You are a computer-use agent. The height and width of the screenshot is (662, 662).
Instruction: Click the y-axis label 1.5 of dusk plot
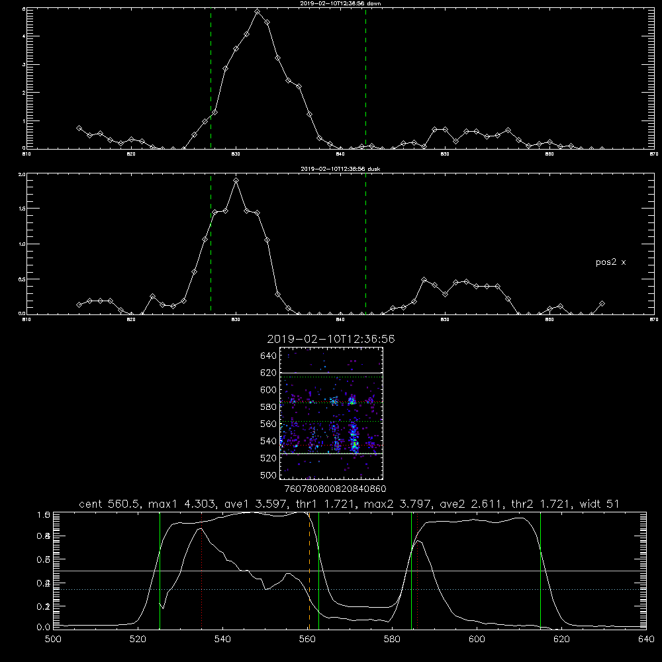tap(22, 209)
